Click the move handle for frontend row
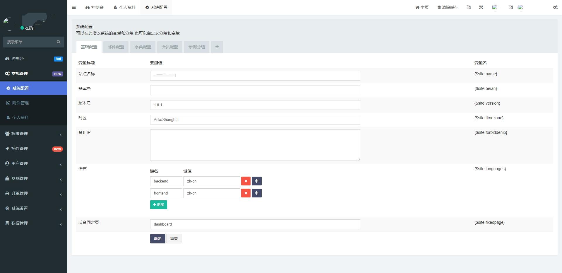The height and width of the screenshot is (273, 562). (257, 193)
